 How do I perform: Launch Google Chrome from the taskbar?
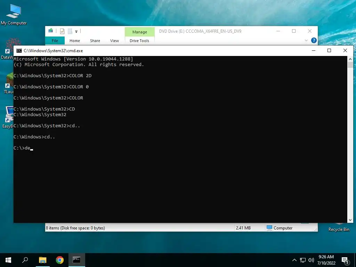(59, 260)
